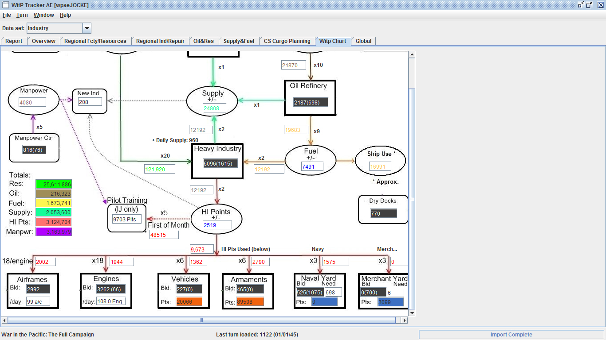606x340 pixels.
Task: Open the Turn menu
Action: pos(22,15)
